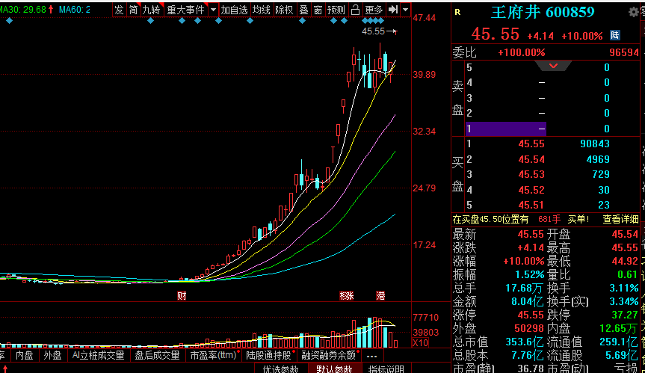
Task: Open the rightmost toolbar dropdown arrow
Action: tap(406, 10)
